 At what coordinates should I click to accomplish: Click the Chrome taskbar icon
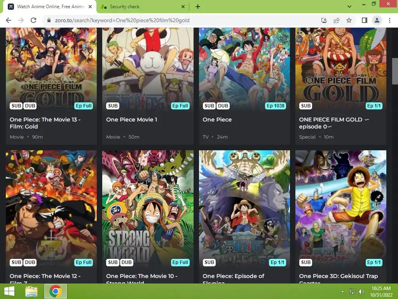point(56,291)
